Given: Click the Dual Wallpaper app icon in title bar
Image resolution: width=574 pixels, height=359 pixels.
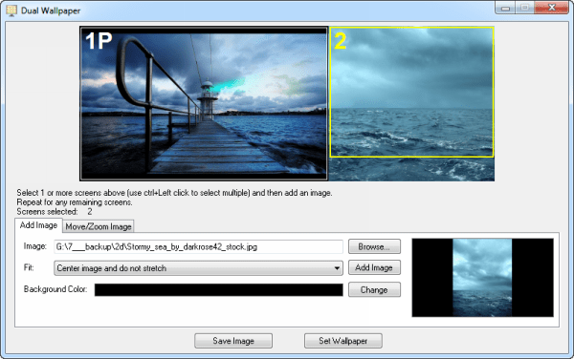Looking at the screenshot, I should (x=11, y=11).
